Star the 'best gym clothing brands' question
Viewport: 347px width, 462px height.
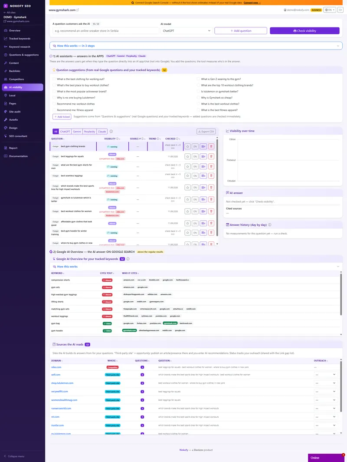187,146
